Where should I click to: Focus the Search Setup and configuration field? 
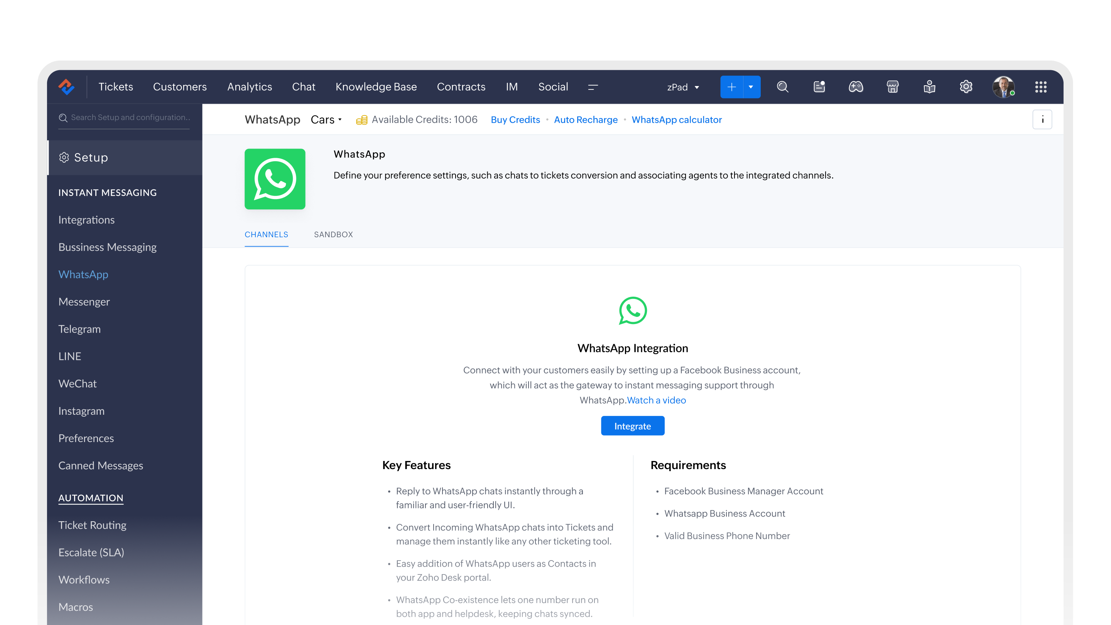124,117
